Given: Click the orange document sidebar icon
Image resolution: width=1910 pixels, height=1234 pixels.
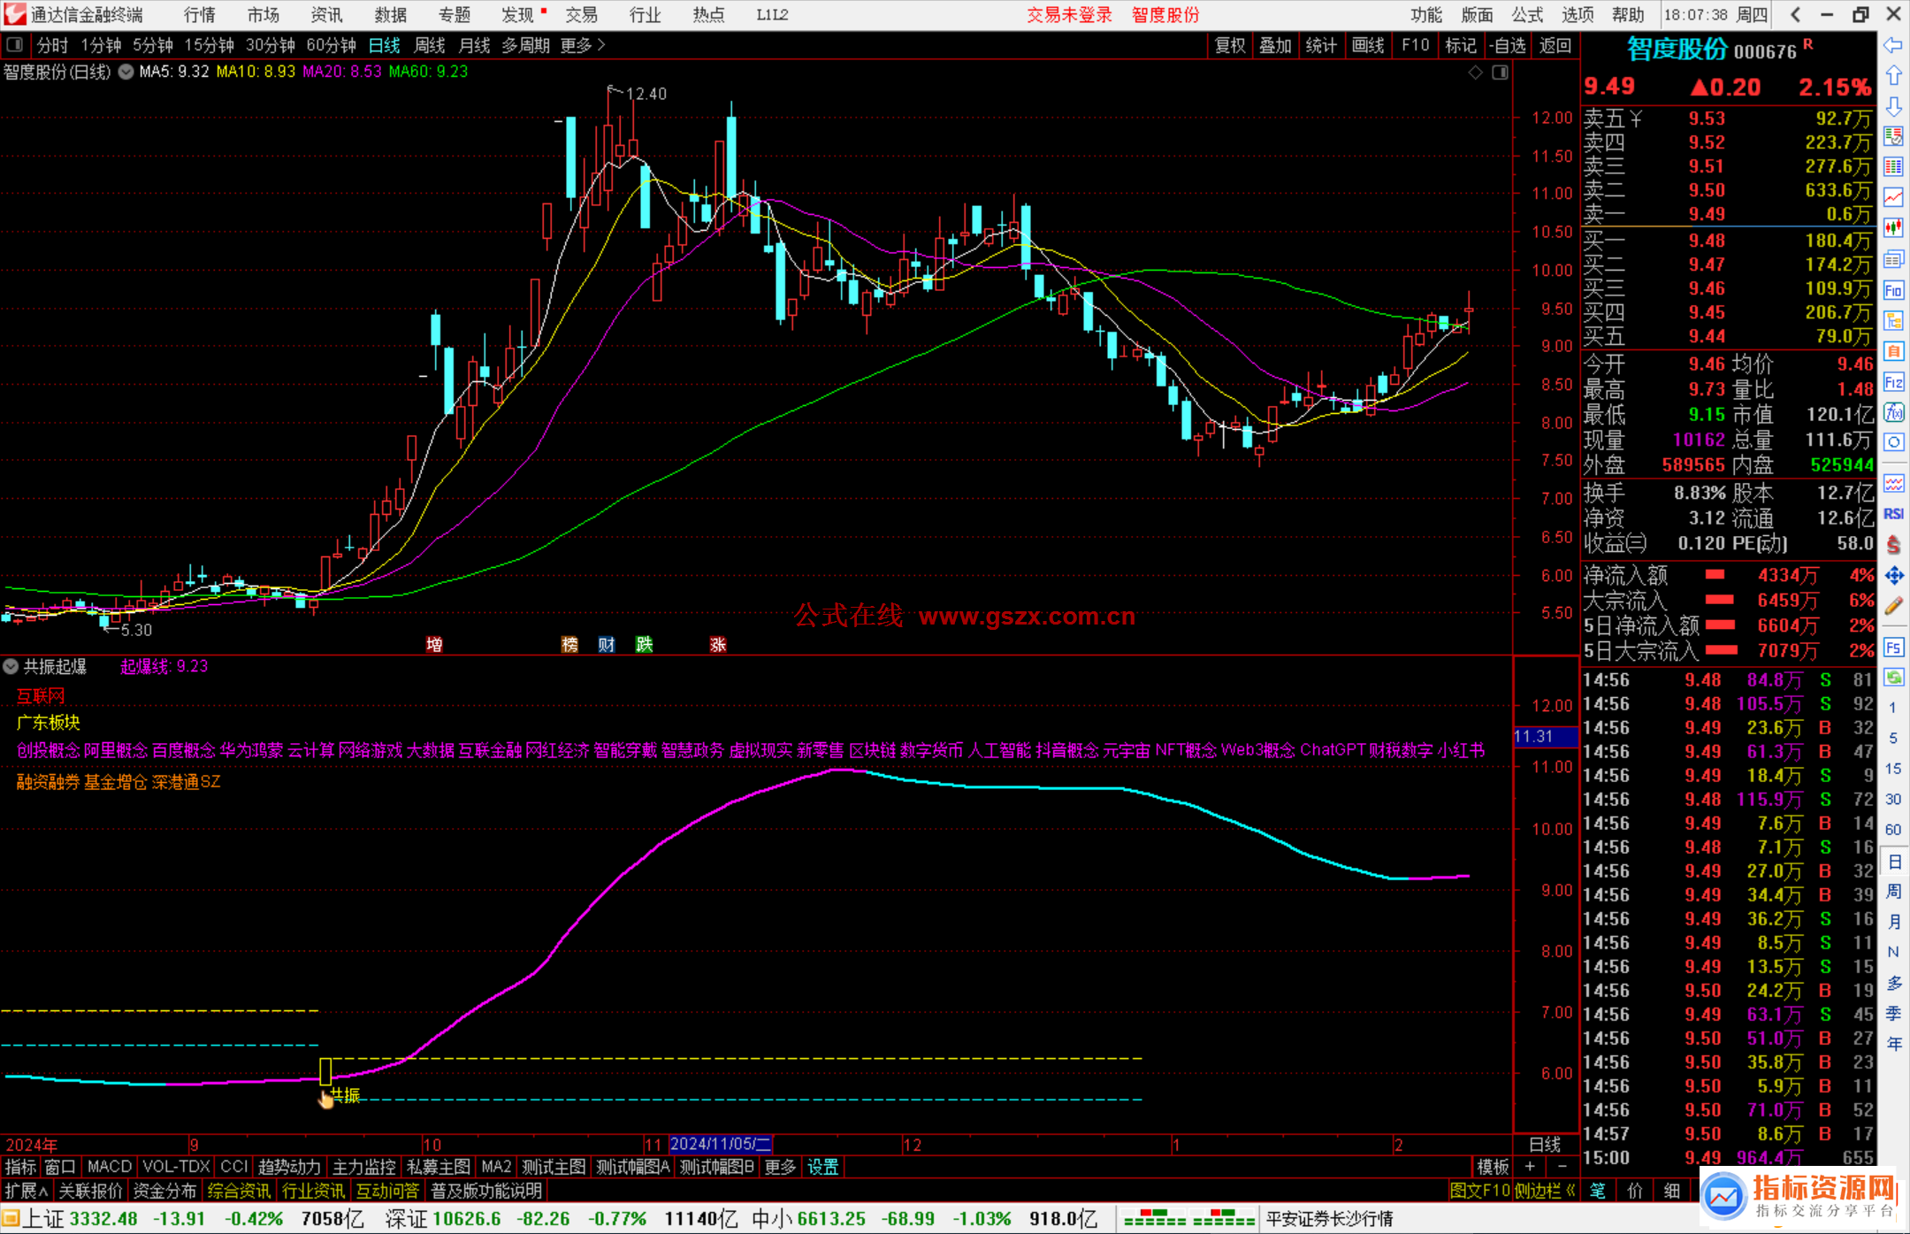Looking at the screenshot, I should point(1893,351).
